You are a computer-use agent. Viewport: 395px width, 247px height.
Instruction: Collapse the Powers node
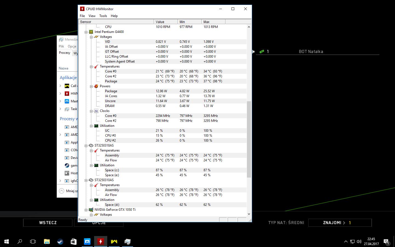[x=91, y=86]
